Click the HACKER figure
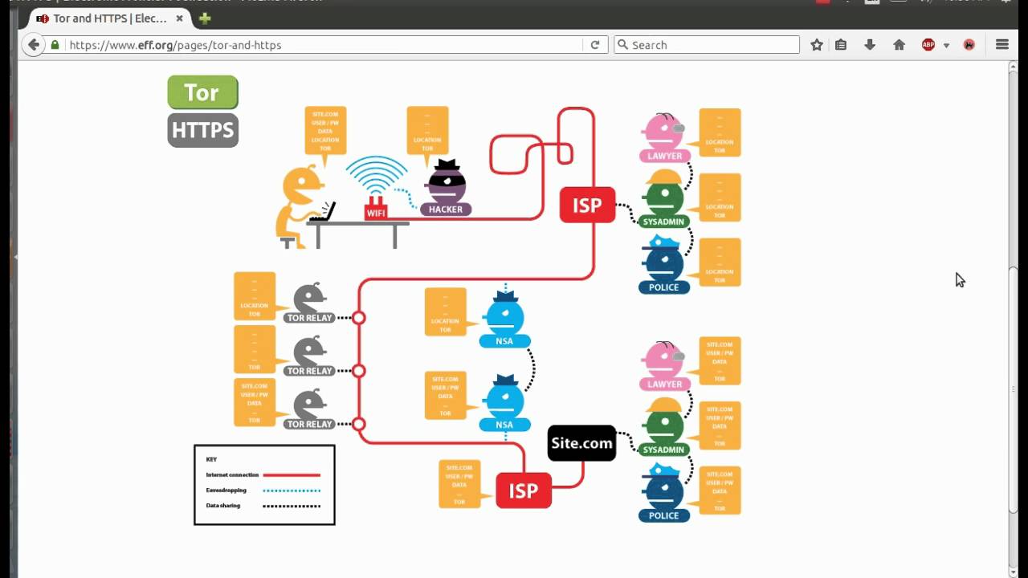This screenshot has height=578, width=1028. tap(446, 188)
